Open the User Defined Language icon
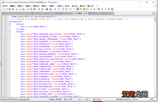 81,9
